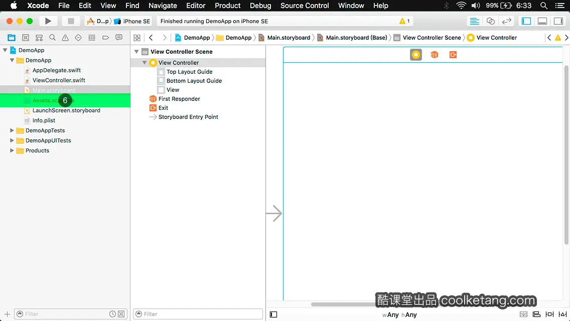Open the Issue navigator warning icon

[65, 38]
